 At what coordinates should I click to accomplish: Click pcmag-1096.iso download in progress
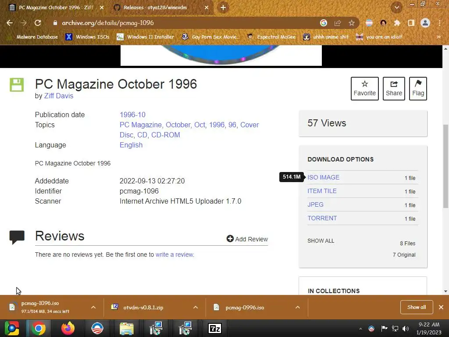[x=40, y=307]
